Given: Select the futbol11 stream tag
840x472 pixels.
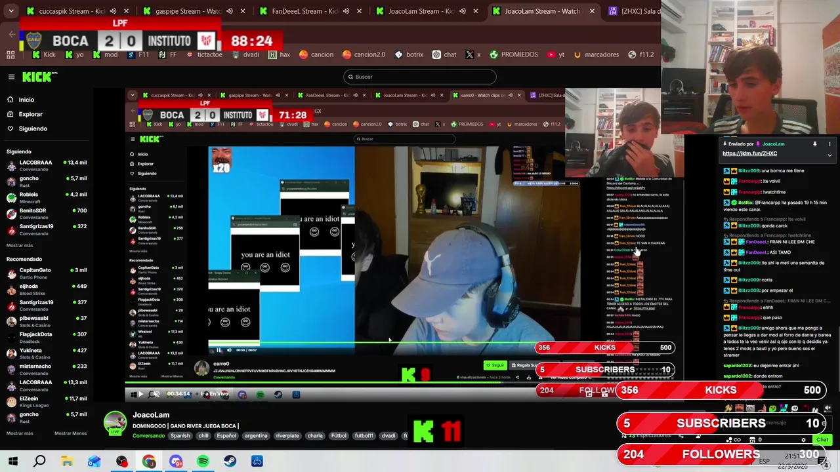Looking at the screenshot, I should (364, 436).
